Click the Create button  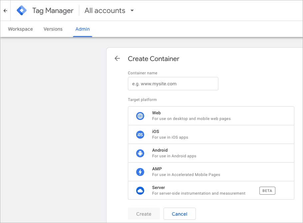[x=144, y=214]
